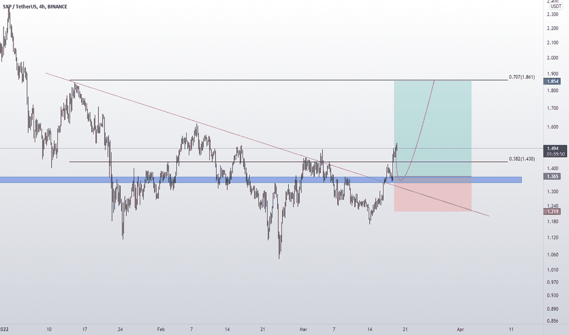The width and height of the screenshot is (569, 335).
Task: Click the SXP / TetherUS chart title
Action: 35,7
